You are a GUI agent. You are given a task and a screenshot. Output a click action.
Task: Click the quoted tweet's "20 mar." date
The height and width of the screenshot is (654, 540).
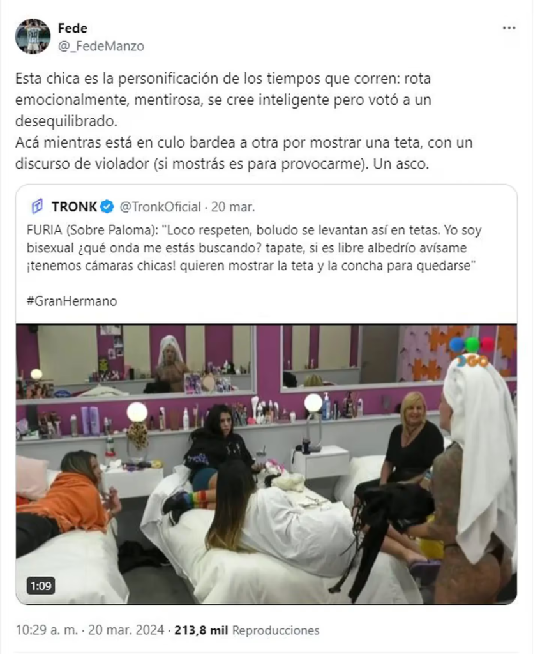pos(233,206)
